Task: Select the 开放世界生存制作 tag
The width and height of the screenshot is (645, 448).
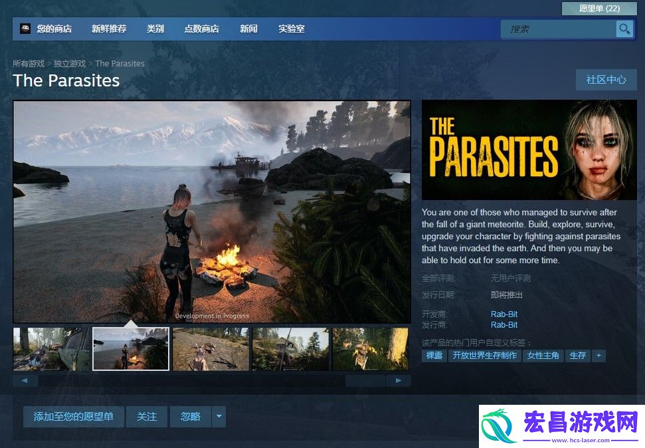Action: click(484, 356)
